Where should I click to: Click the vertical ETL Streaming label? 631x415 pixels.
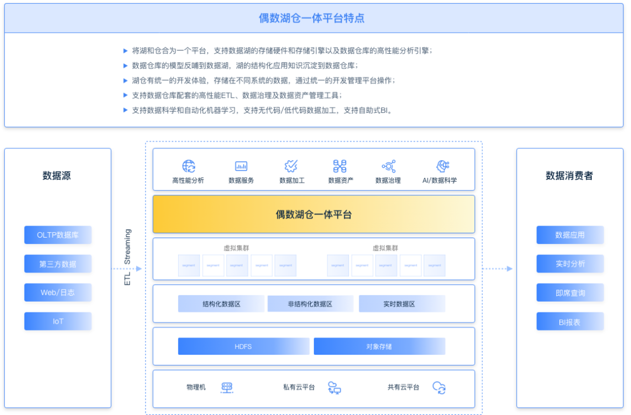tap(127, 257)
